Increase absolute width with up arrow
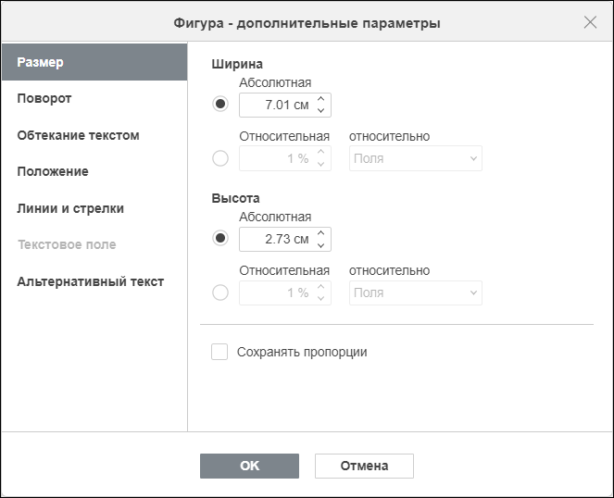Image resolution: width=614 pixels, height=498 pixels. click(x=321, y=99)
